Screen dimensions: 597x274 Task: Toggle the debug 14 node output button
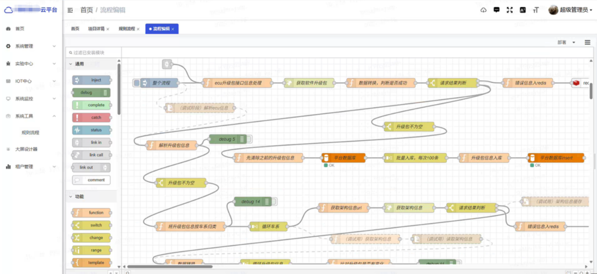[x=274, y=201]
